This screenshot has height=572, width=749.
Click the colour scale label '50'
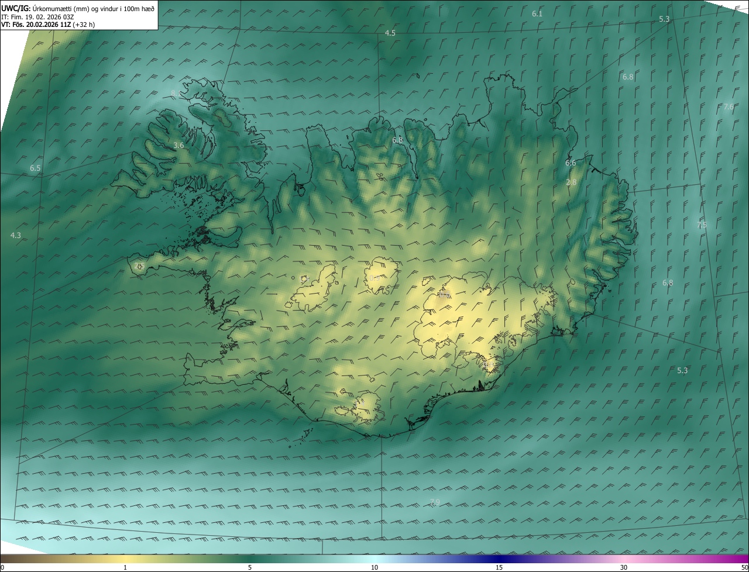tap(744, 568)
